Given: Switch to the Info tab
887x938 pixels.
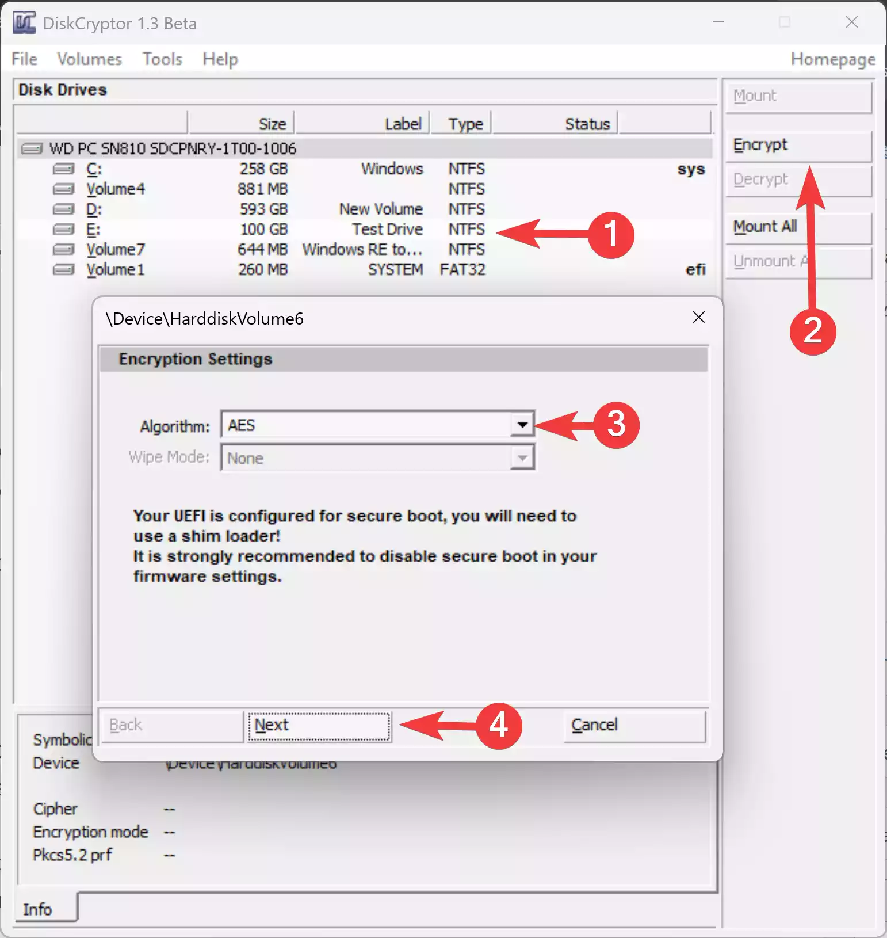Looking at the screenshot, I should coord(45,909).
